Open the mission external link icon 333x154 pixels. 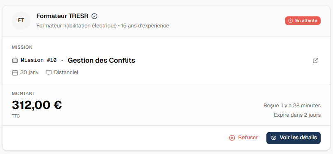pos(316,60)
